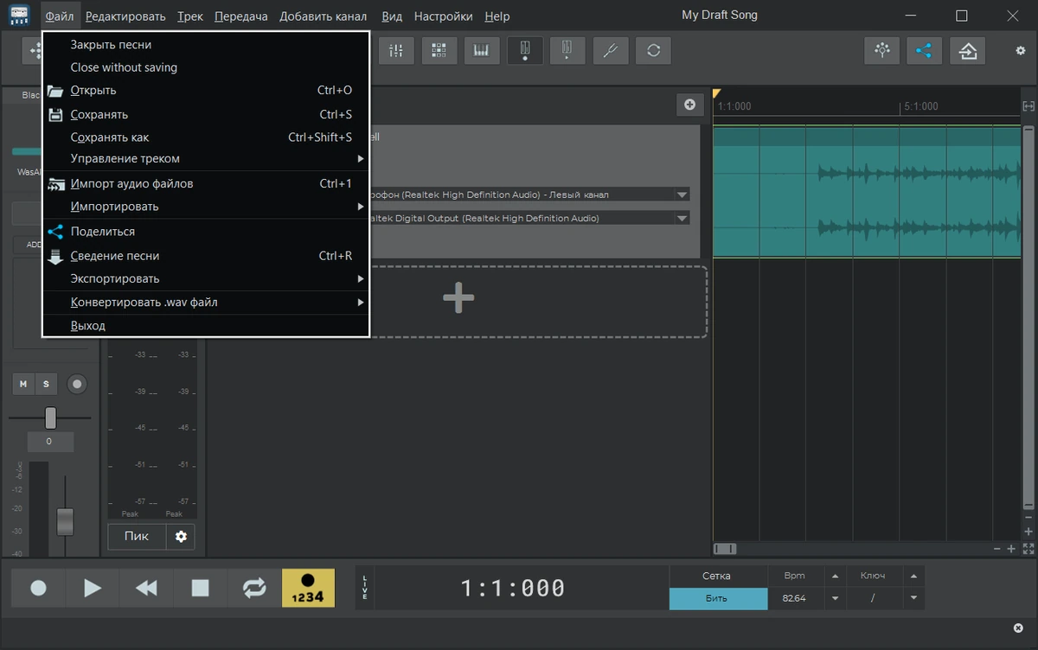Click the Сетка grid label
This screenshot has width=1038, height=650.
pyautogui.click(x=716, y=576)
